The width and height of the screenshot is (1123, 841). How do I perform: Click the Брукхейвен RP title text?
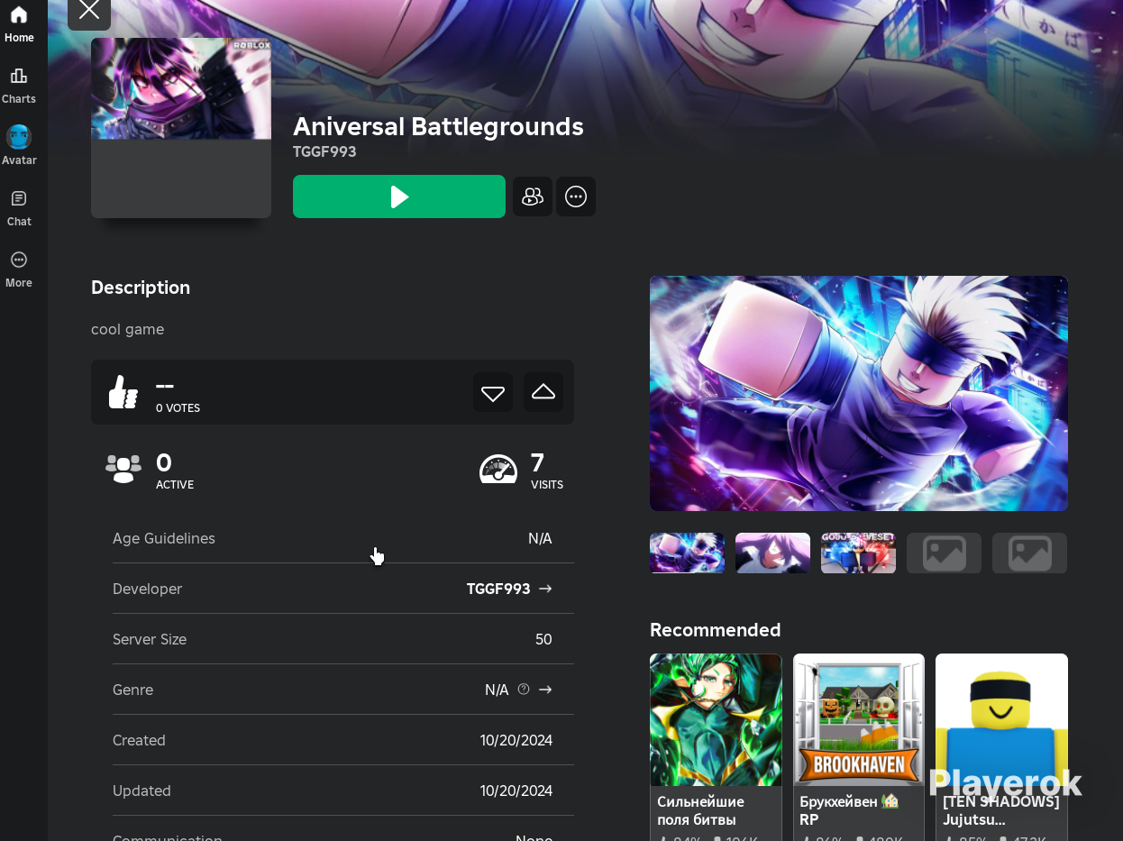tap(849, 810)
